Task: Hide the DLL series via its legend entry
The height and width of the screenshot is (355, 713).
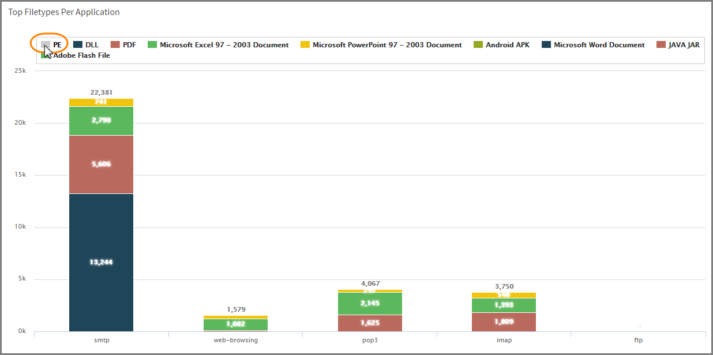Action: tap(91, 44)
